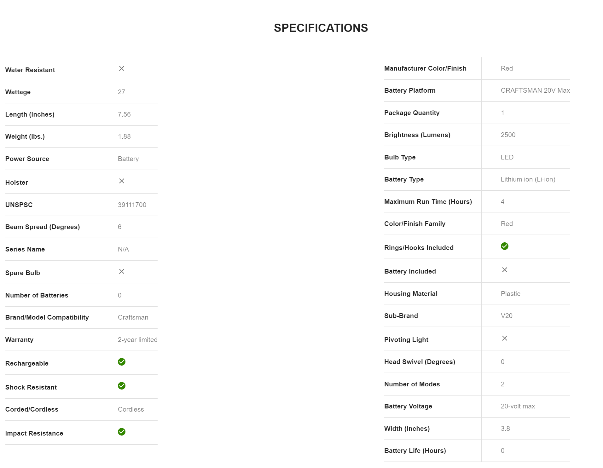Click the X icon beside Water Resistant

(121, 68)
